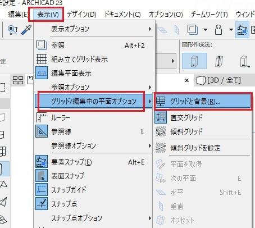This screenshot has height=228, width=255.
Task: Open the 編集(E) menu
Action: [x=18, y=15]
